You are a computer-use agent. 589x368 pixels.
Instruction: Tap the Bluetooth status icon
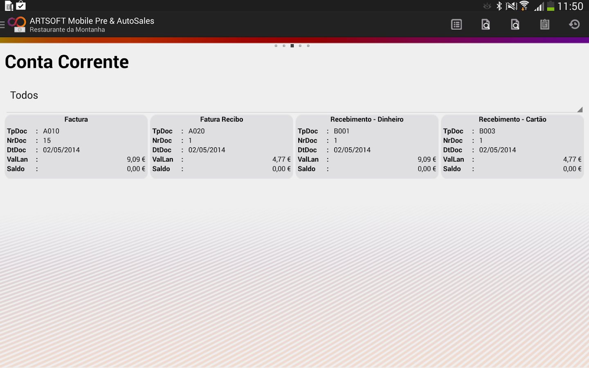pos(499,6)
